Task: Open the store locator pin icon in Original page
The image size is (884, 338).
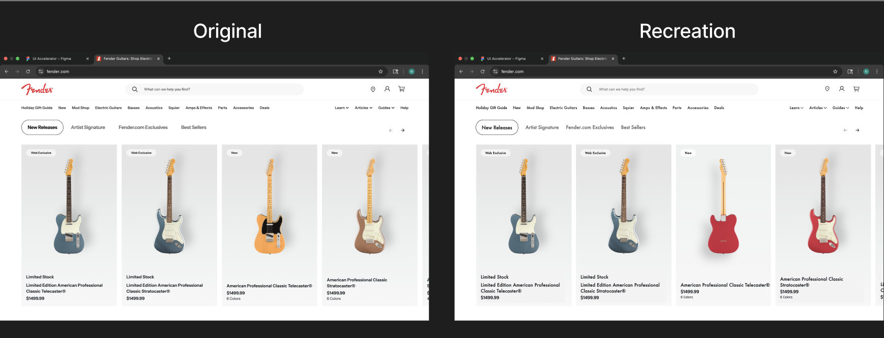Action: click(x=373, y=89)
